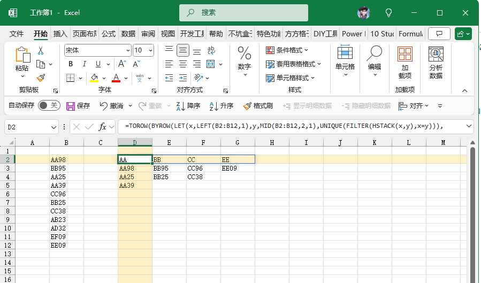Click the 撤消 Undo button
The height and width of the screenshot is (283, 481).
[111, 106]
